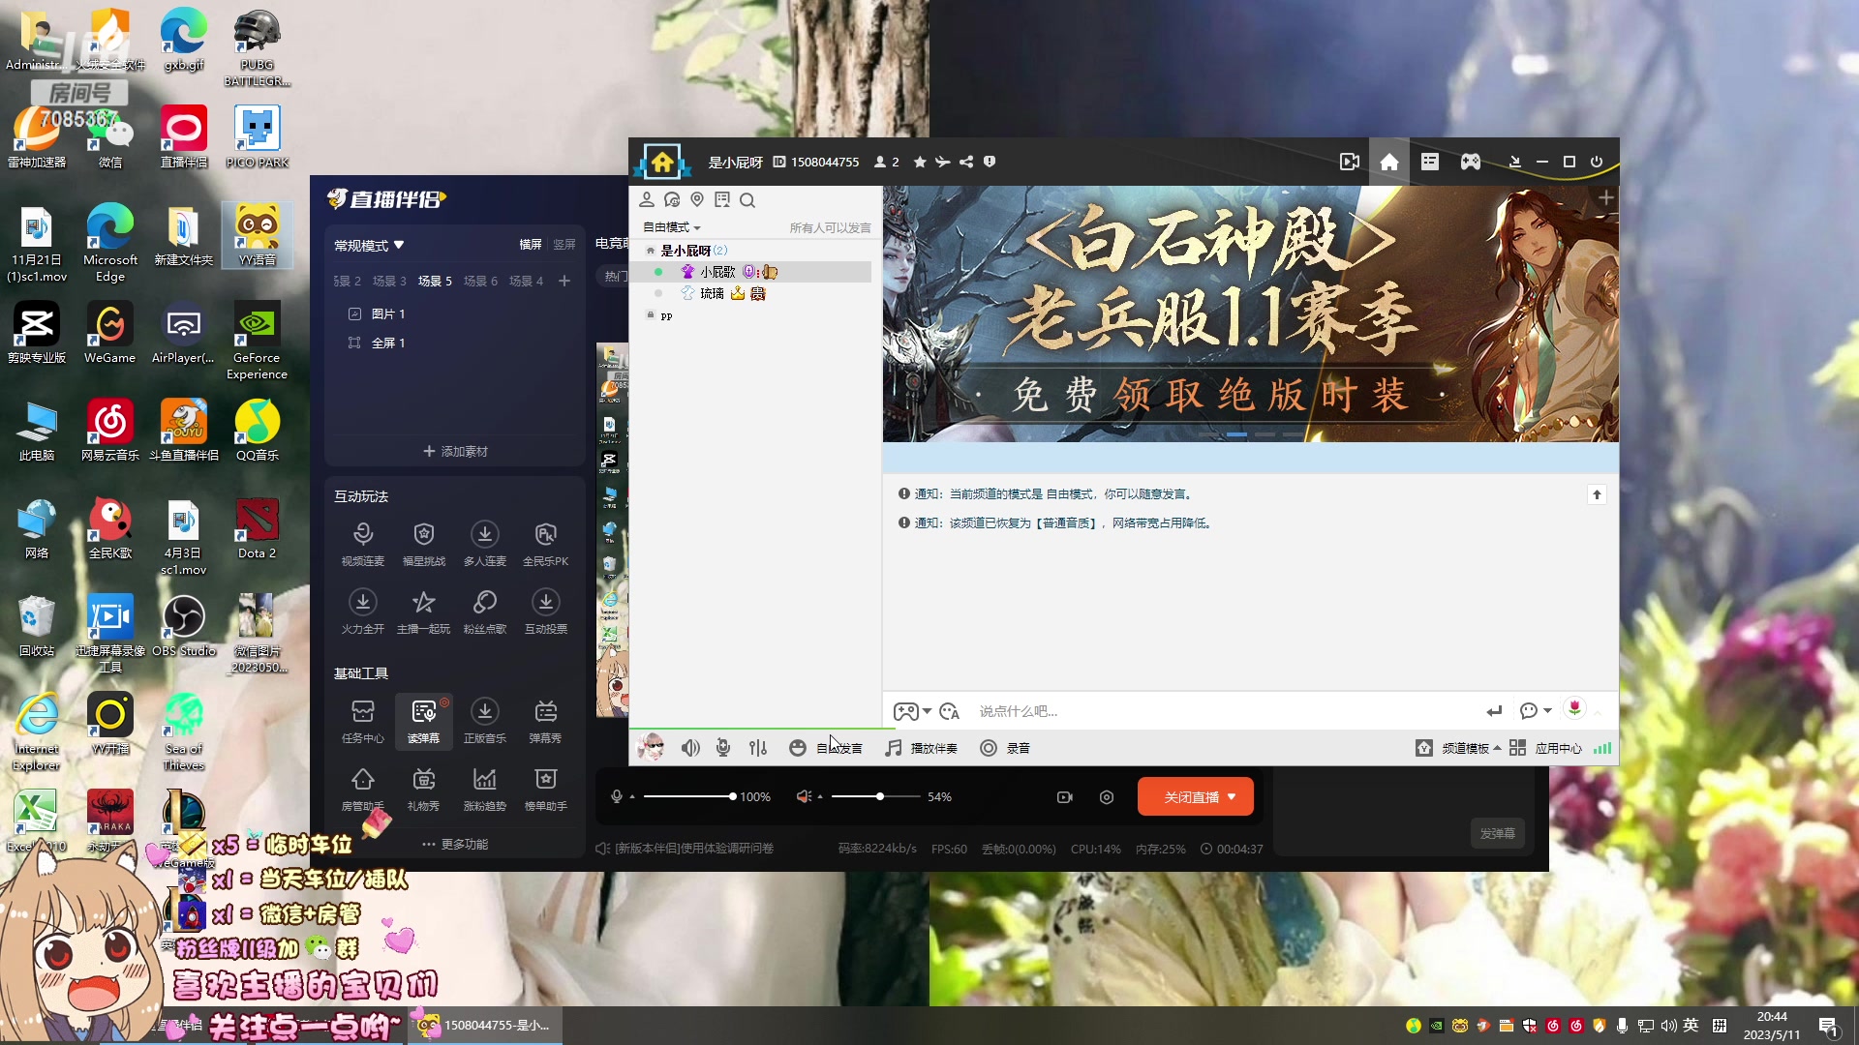Click the YY video live icon in title bar
The height and width of the screenshot is (1045, 1859).
1350,162
